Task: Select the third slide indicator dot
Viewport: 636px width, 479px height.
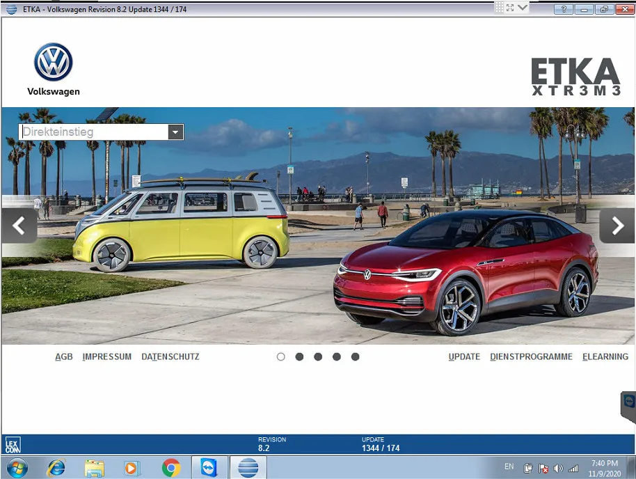Action: pos(318,357)
